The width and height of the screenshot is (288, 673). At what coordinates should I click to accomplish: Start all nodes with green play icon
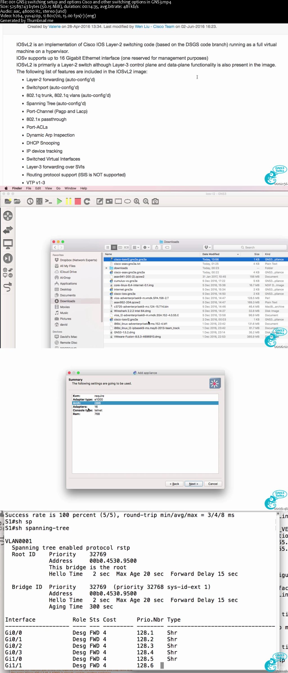pos(59,201)
